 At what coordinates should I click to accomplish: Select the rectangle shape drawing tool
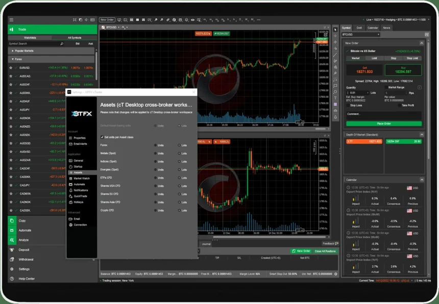click(335, 86)
